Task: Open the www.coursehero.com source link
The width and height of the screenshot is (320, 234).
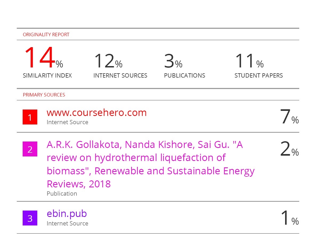Action: coord(96,113)
